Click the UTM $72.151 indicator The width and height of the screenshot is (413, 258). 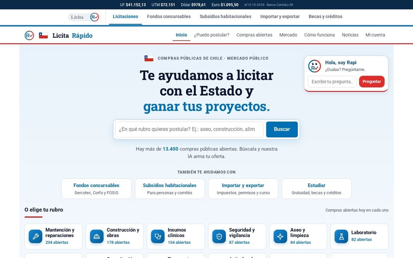pyautogui.click(x=163, y=5)
